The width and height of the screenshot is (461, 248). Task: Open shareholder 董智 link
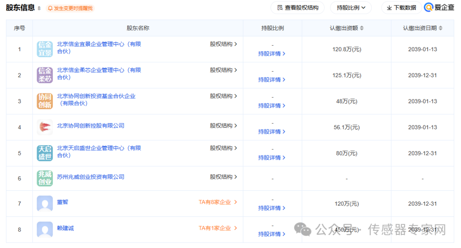62,202
